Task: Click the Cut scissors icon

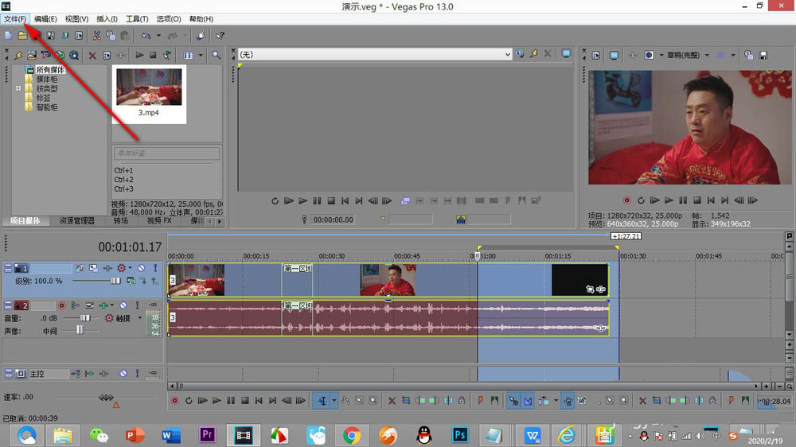Action: pyautogui.click(x=96, y=36)
